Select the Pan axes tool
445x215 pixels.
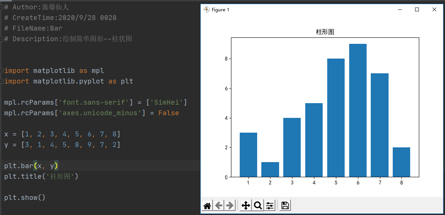click(x=246, y=206)
